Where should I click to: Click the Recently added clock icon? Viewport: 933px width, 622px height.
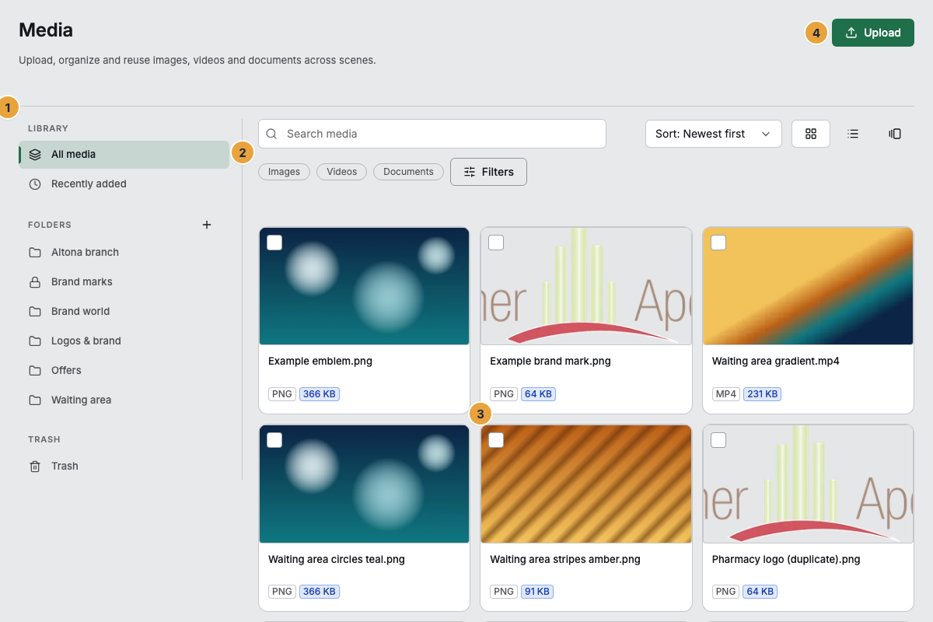(x=35, y=184)
